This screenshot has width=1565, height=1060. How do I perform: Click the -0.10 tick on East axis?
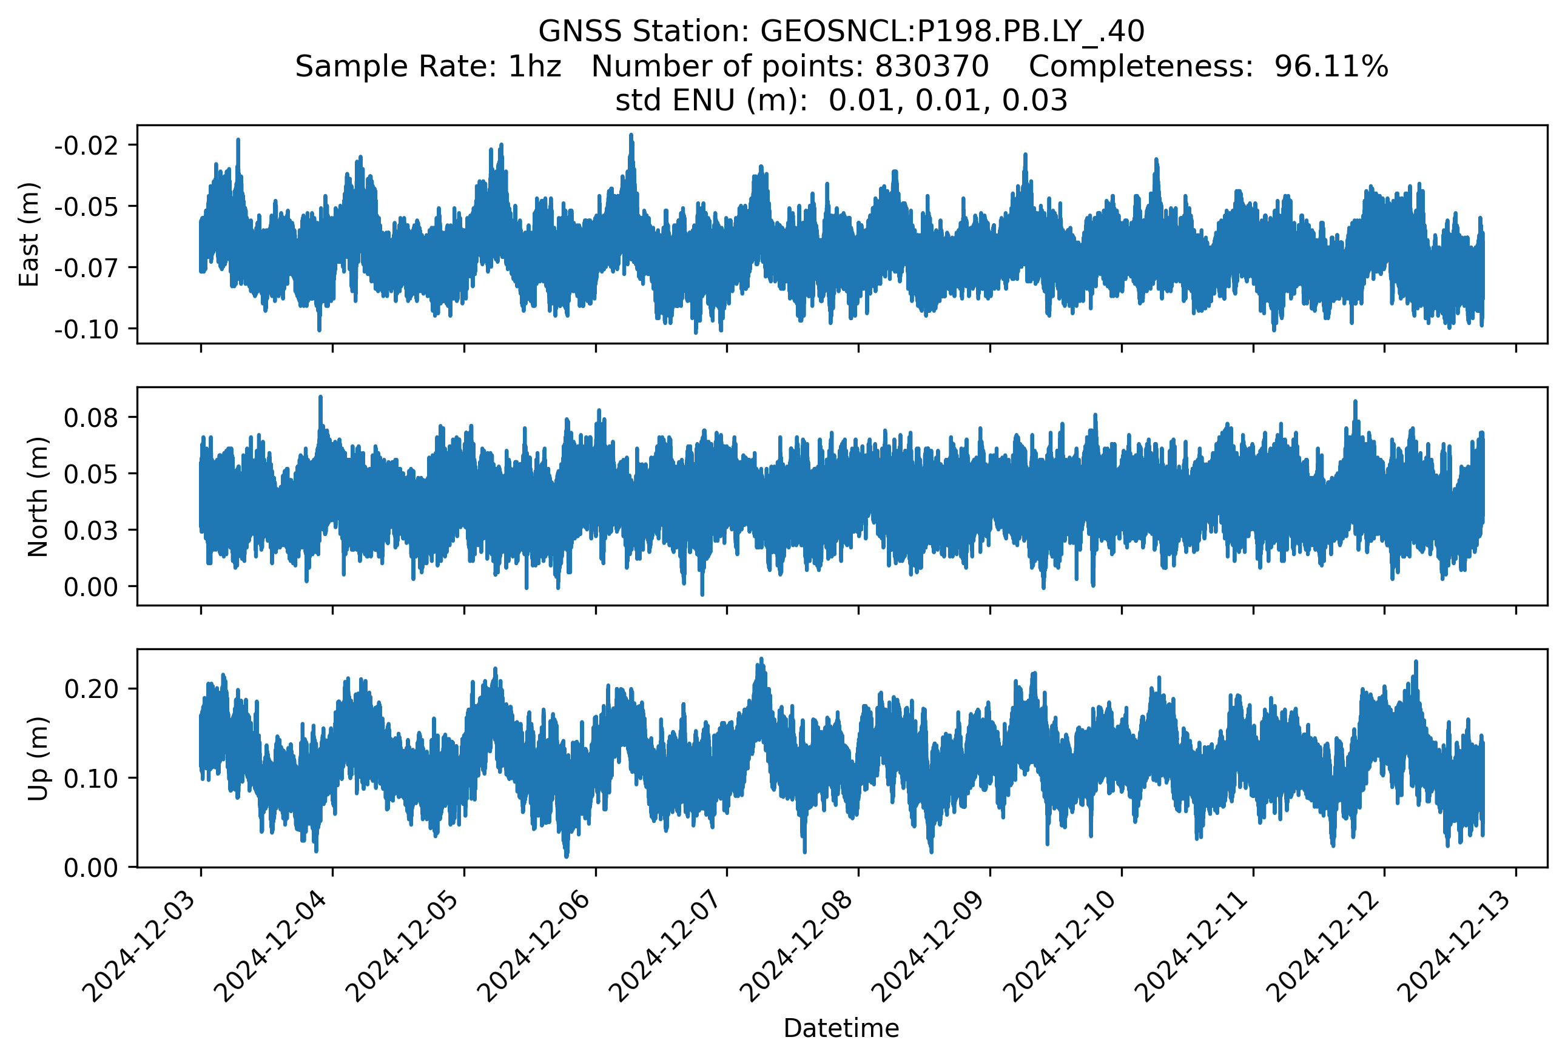[x=86, y=330]
